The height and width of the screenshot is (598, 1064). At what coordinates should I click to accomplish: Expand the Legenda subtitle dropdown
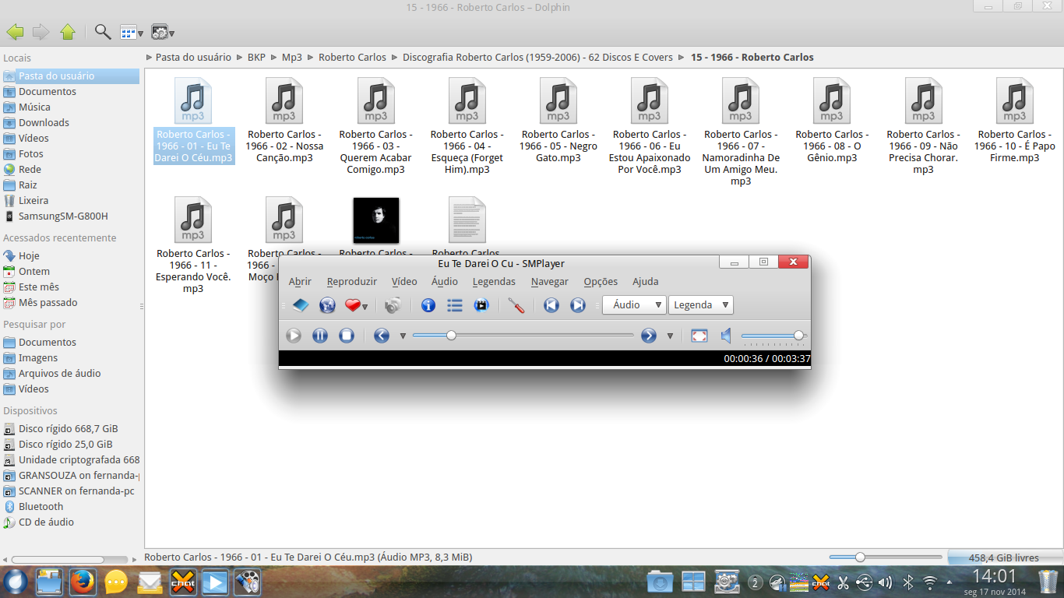pyautogui.click(x=701, y=305)
